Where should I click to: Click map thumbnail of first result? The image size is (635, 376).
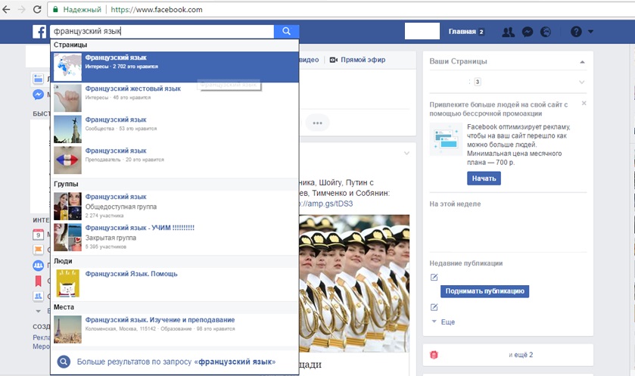tap(67, 67)
